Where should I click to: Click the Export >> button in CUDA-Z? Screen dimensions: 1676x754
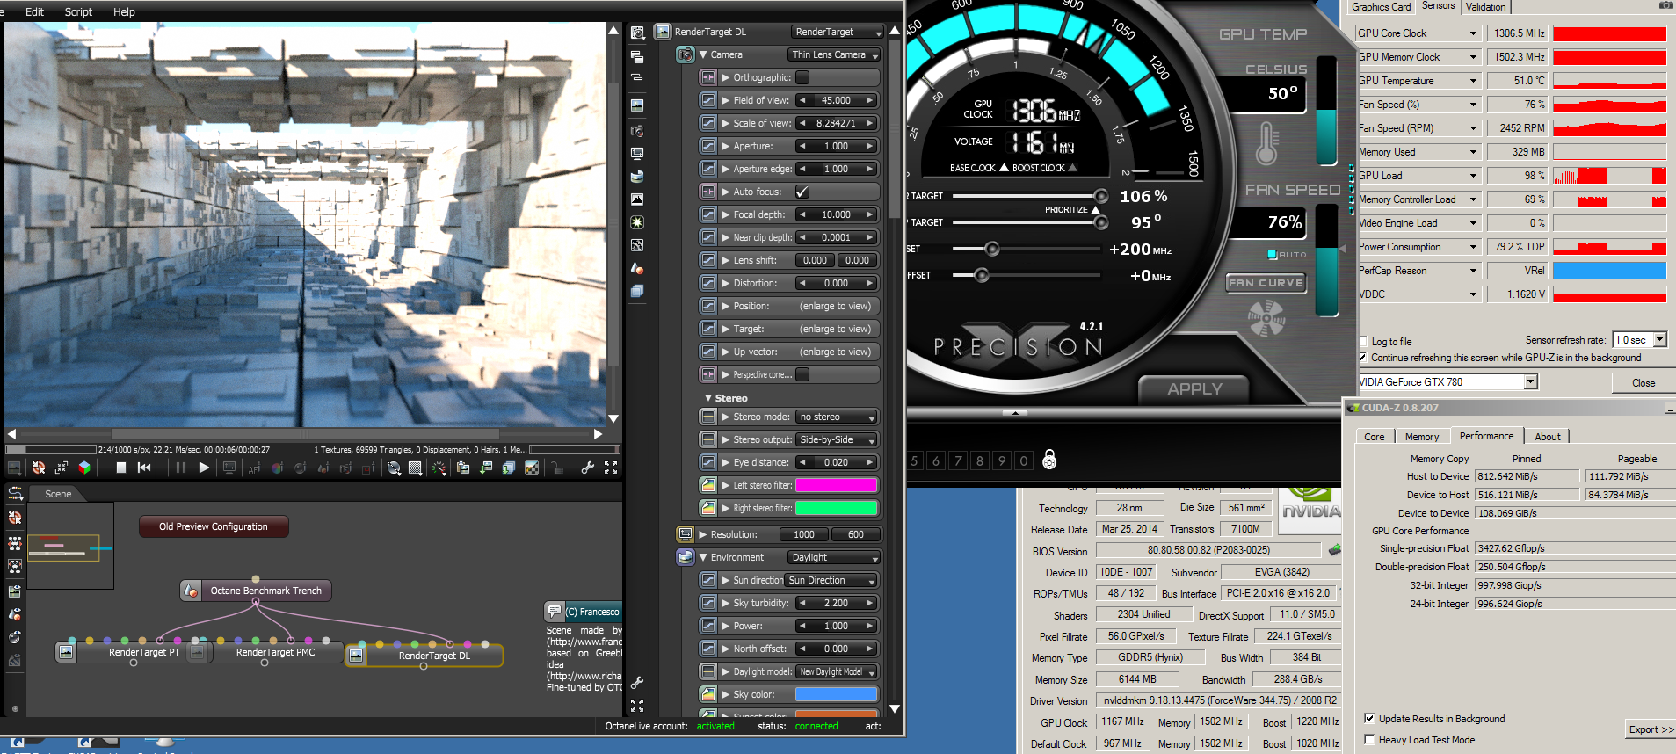pos(1651,729)
